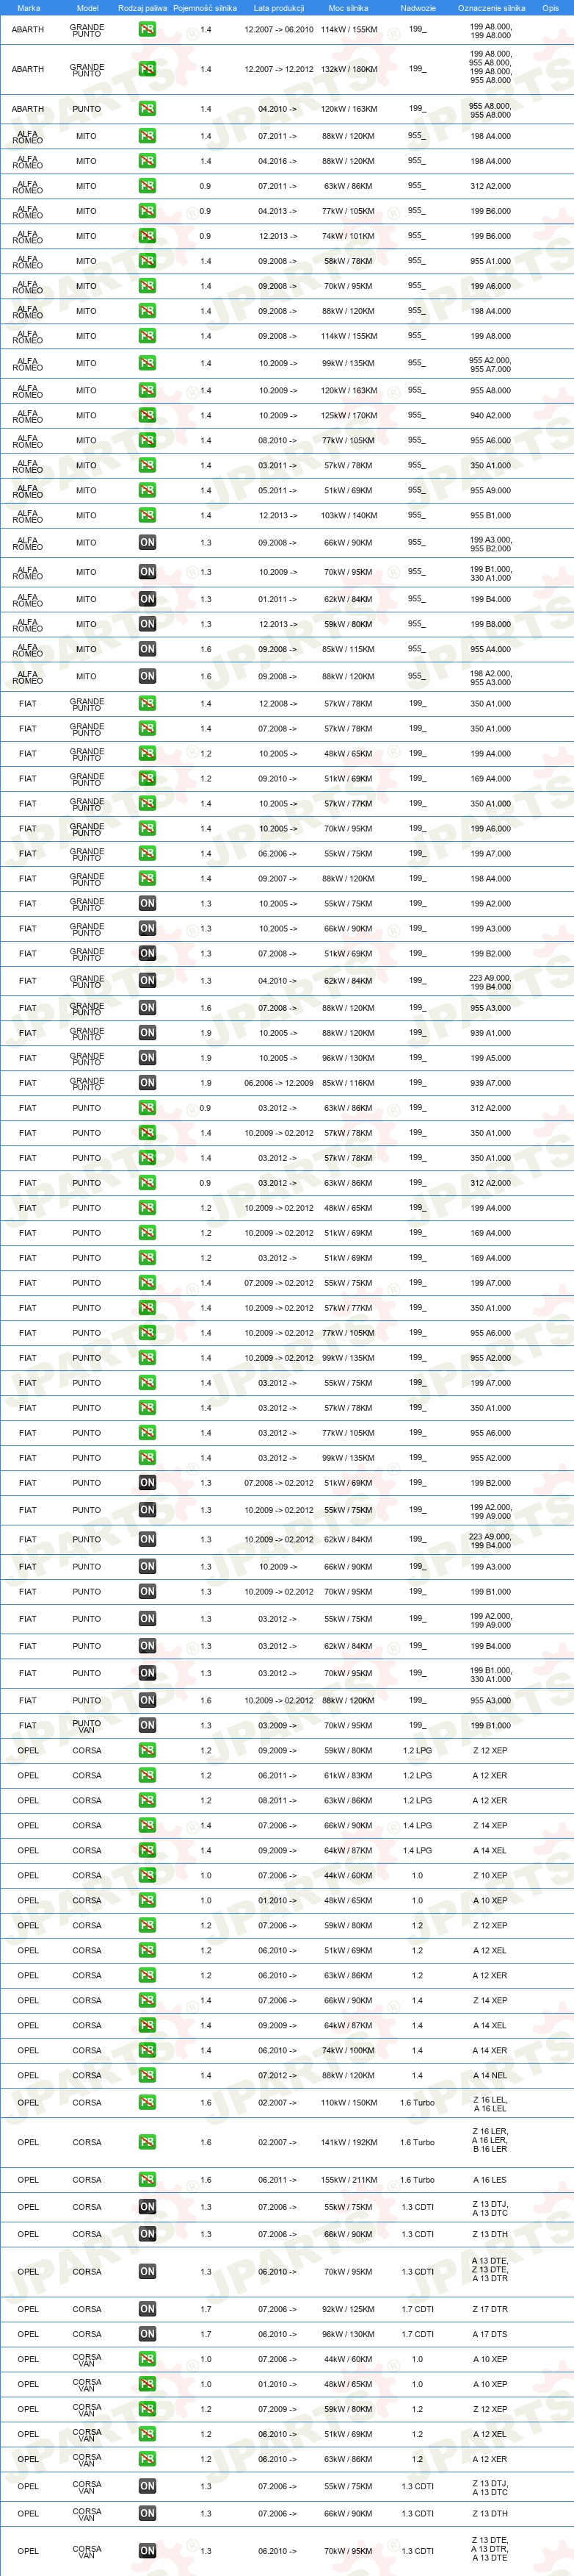Click the Rodzaj paliwa column header
Screen dimensions: 574x2576
coord(142,8)
